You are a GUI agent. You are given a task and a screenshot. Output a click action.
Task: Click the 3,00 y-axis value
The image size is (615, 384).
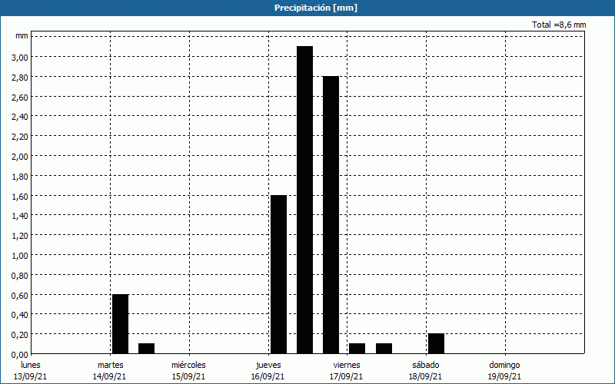[x=21, y=57]
